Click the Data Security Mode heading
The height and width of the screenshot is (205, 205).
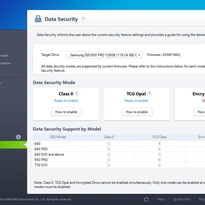(54, 83)
